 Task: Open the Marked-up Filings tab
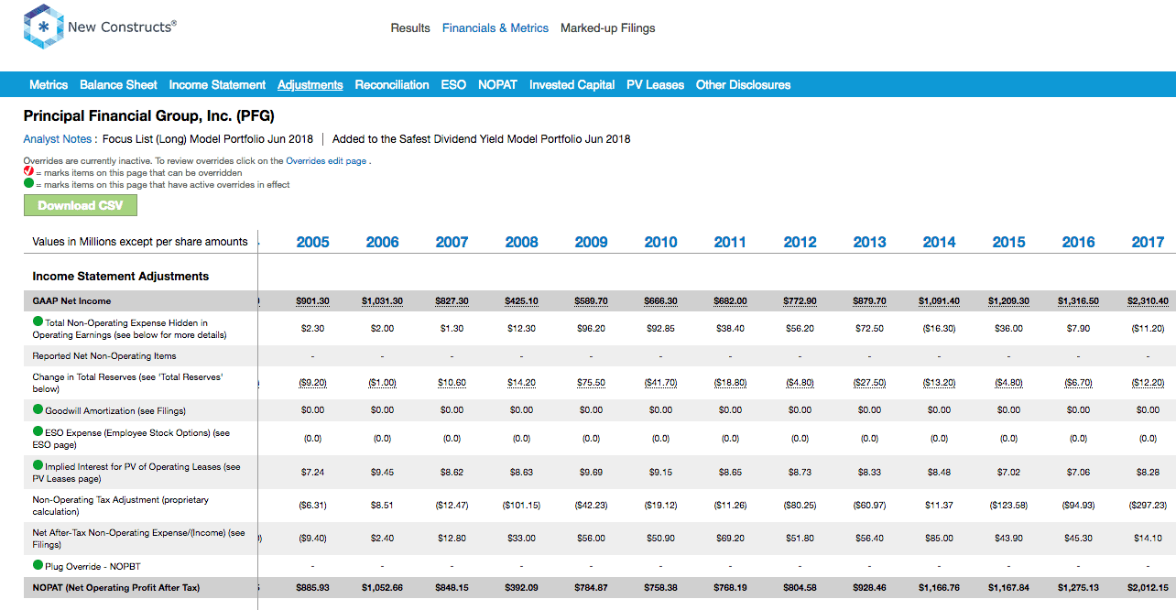[x=608, y=27]
